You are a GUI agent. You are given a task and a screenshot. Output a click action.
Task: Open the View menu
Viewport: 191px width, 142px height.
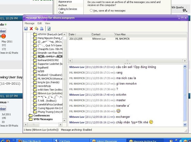coord(47,23)
